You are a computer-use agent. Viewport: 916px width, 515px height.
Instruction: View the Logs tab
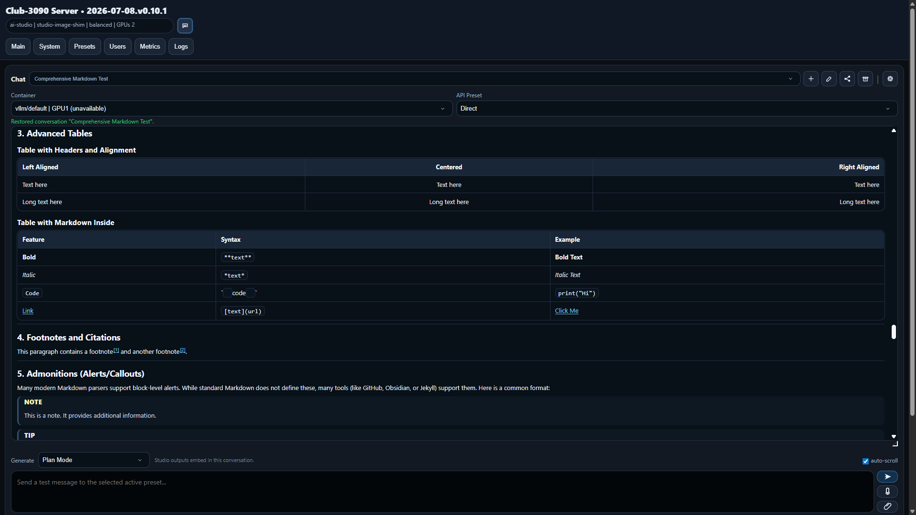(181, 46)
